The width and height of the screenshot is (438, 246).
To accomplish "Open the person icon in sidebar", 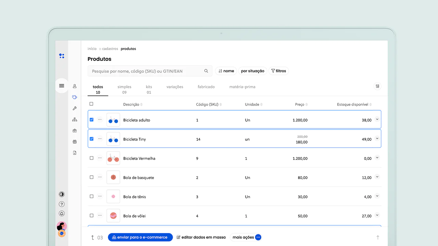I will click(75, 86).
